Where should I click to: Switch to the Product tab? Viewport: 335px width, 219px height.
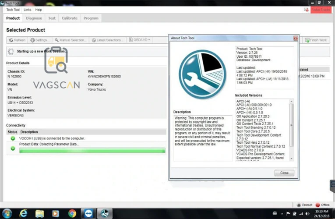13,18
